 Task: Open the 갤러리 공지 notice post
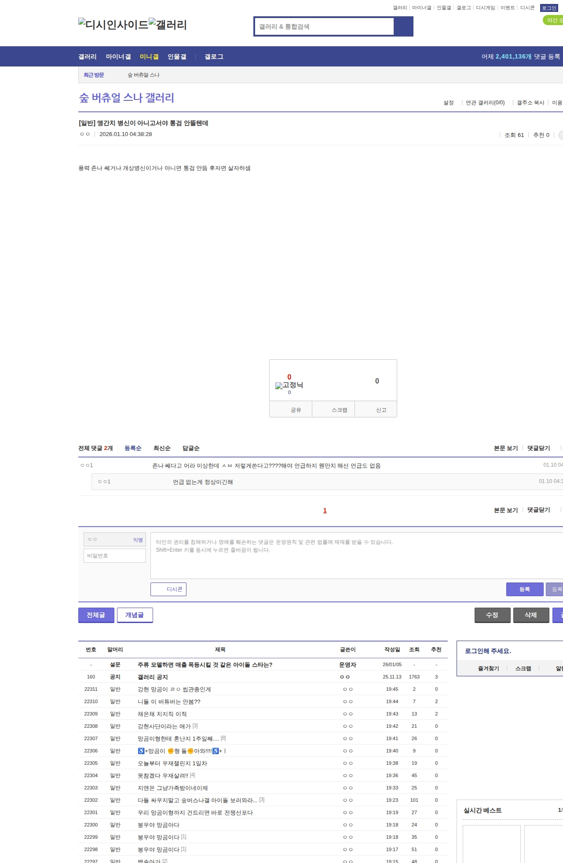click(x=153, y=677)
